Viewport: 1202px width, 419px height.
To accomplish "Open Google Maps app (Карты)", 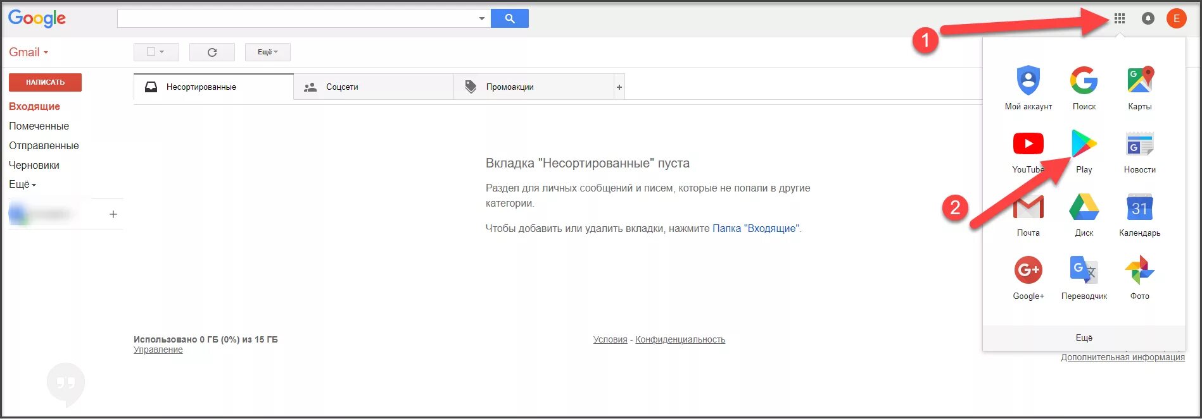I will tap(1140, 88).
